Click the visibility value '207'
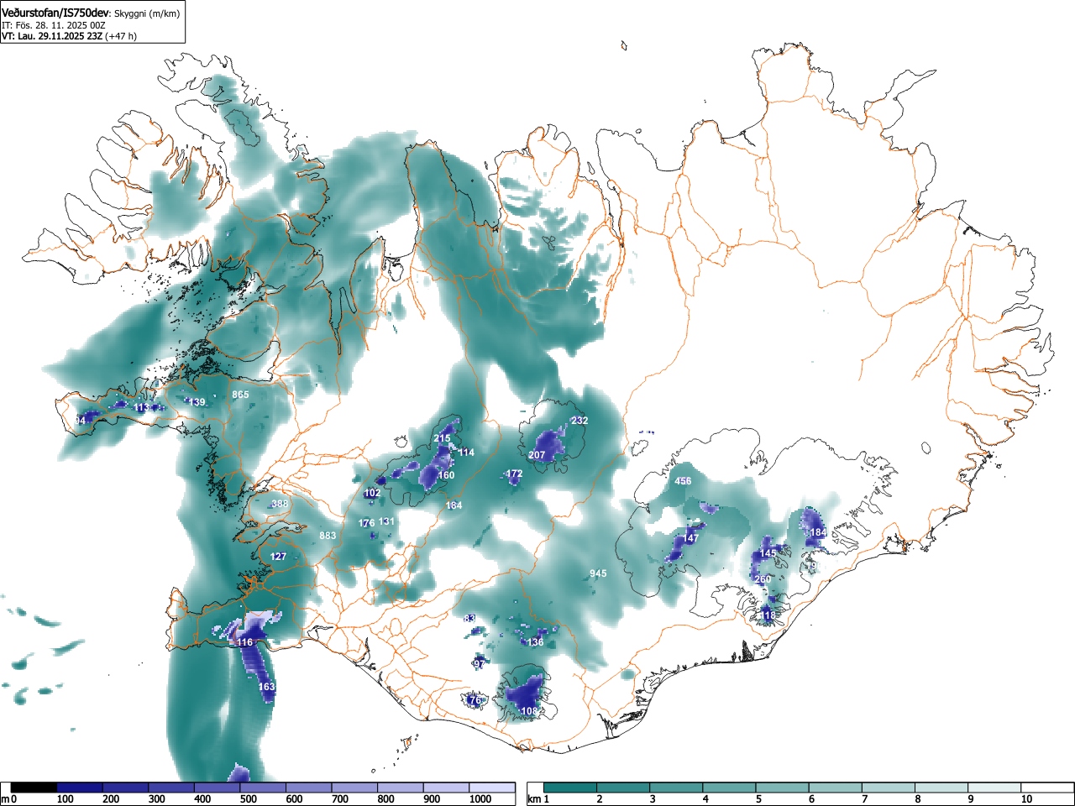This screenshot has width=1075, height=806. point(537,455)
